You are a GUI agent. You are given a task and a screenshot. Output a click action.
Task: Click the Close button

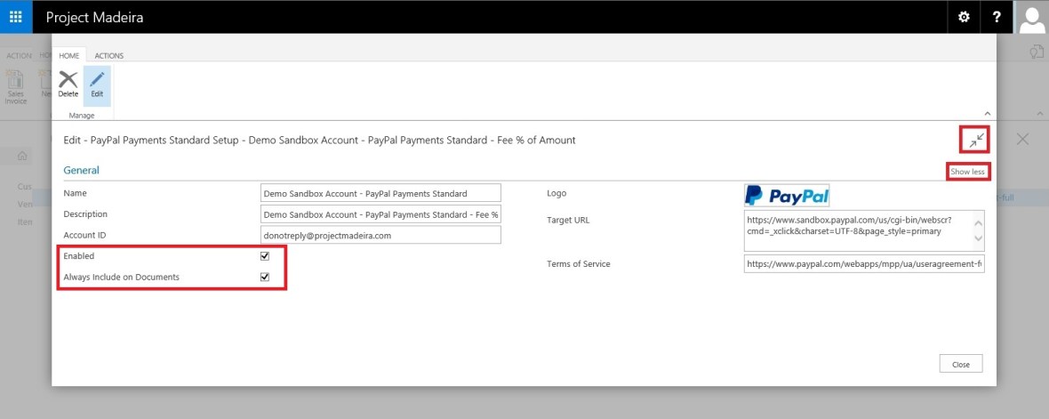click(961, 365)
